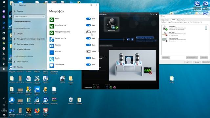
Task: Mute playback with Realtek speaker button
Action: [x=128, y=39]
